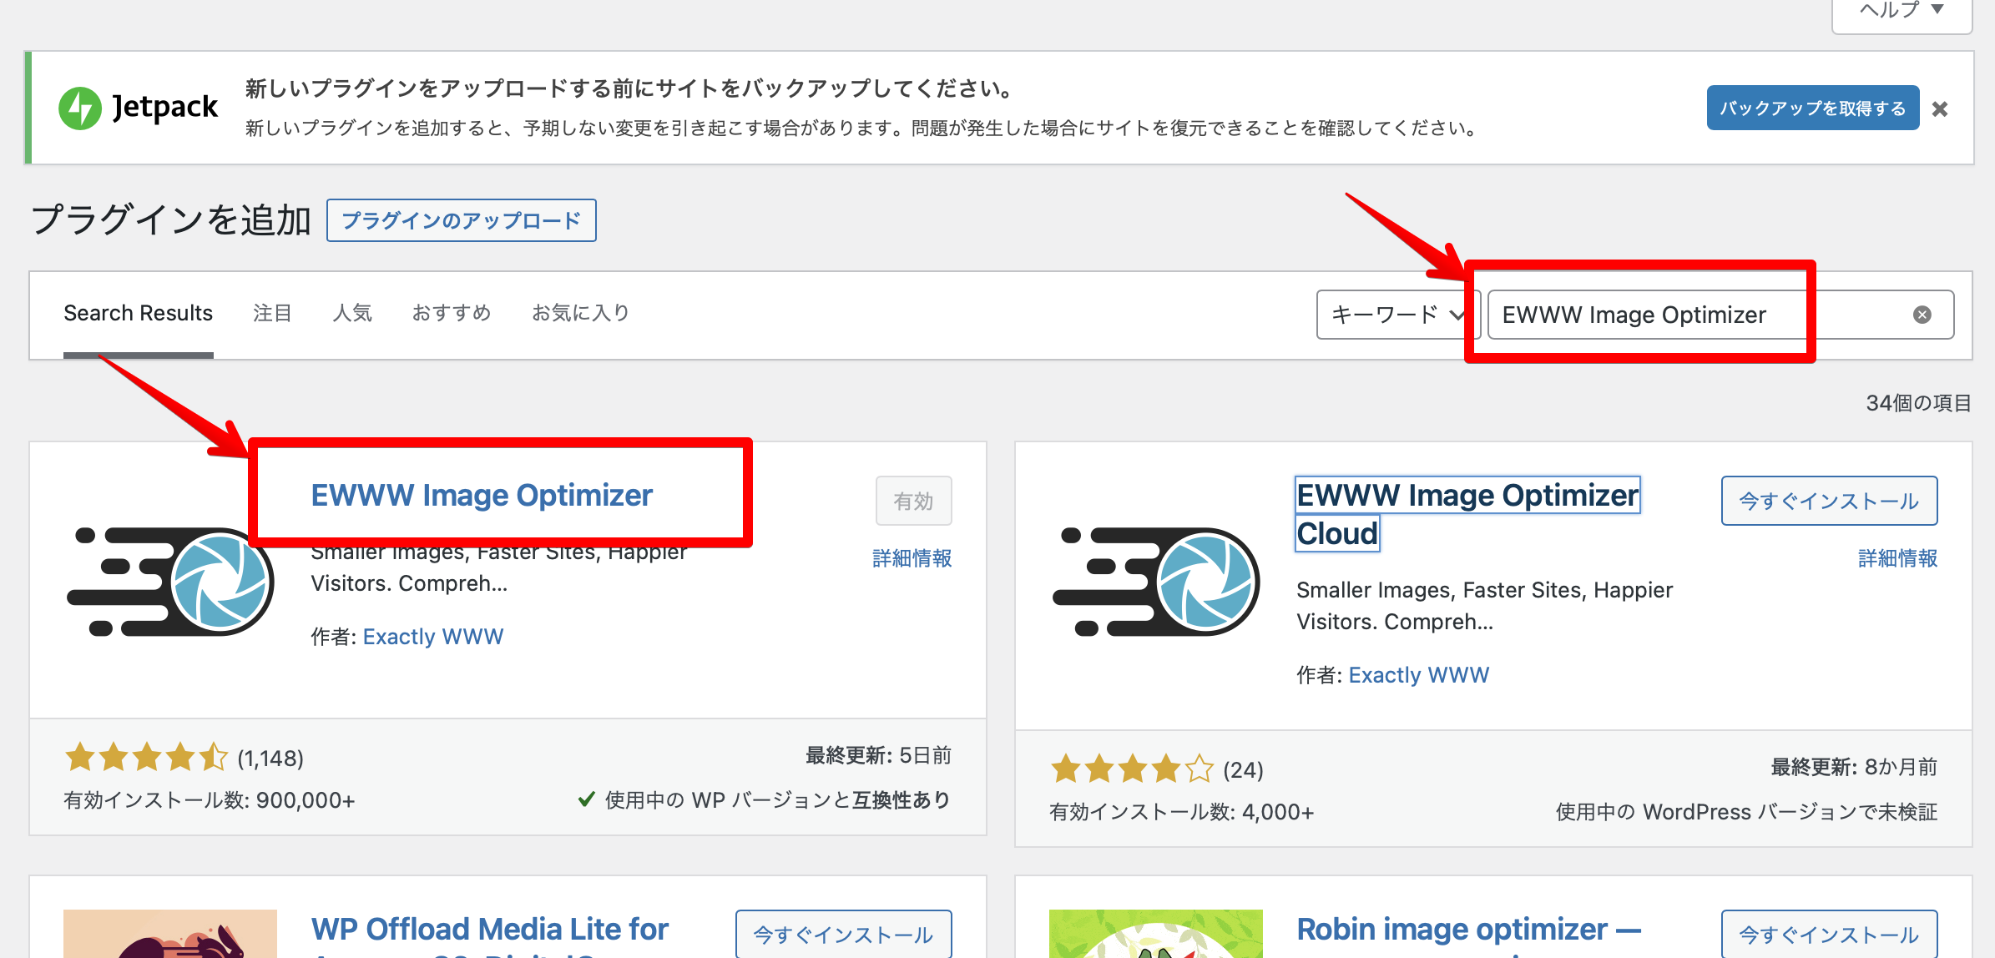Image resolution: width=1995 pixels, height=958 pixels.
Task: Dismiss the Jetpack backup notice
Action: [1940, 109]
